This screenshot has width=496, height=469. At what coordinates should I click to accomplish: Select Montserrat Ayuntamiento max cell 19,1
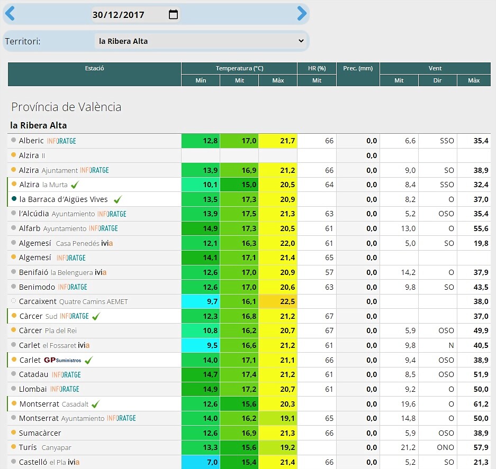click(278, 418)
